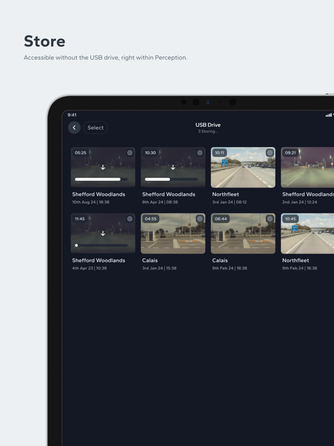Click the 06:44 duration badge
The width and height of the screenshot is (334, 446).
(x=221, y=219)
